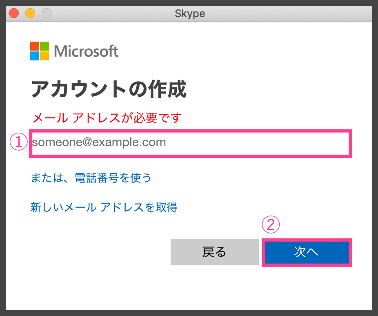
Task: Click the Skype title in title bar
Action: point(190,13)
